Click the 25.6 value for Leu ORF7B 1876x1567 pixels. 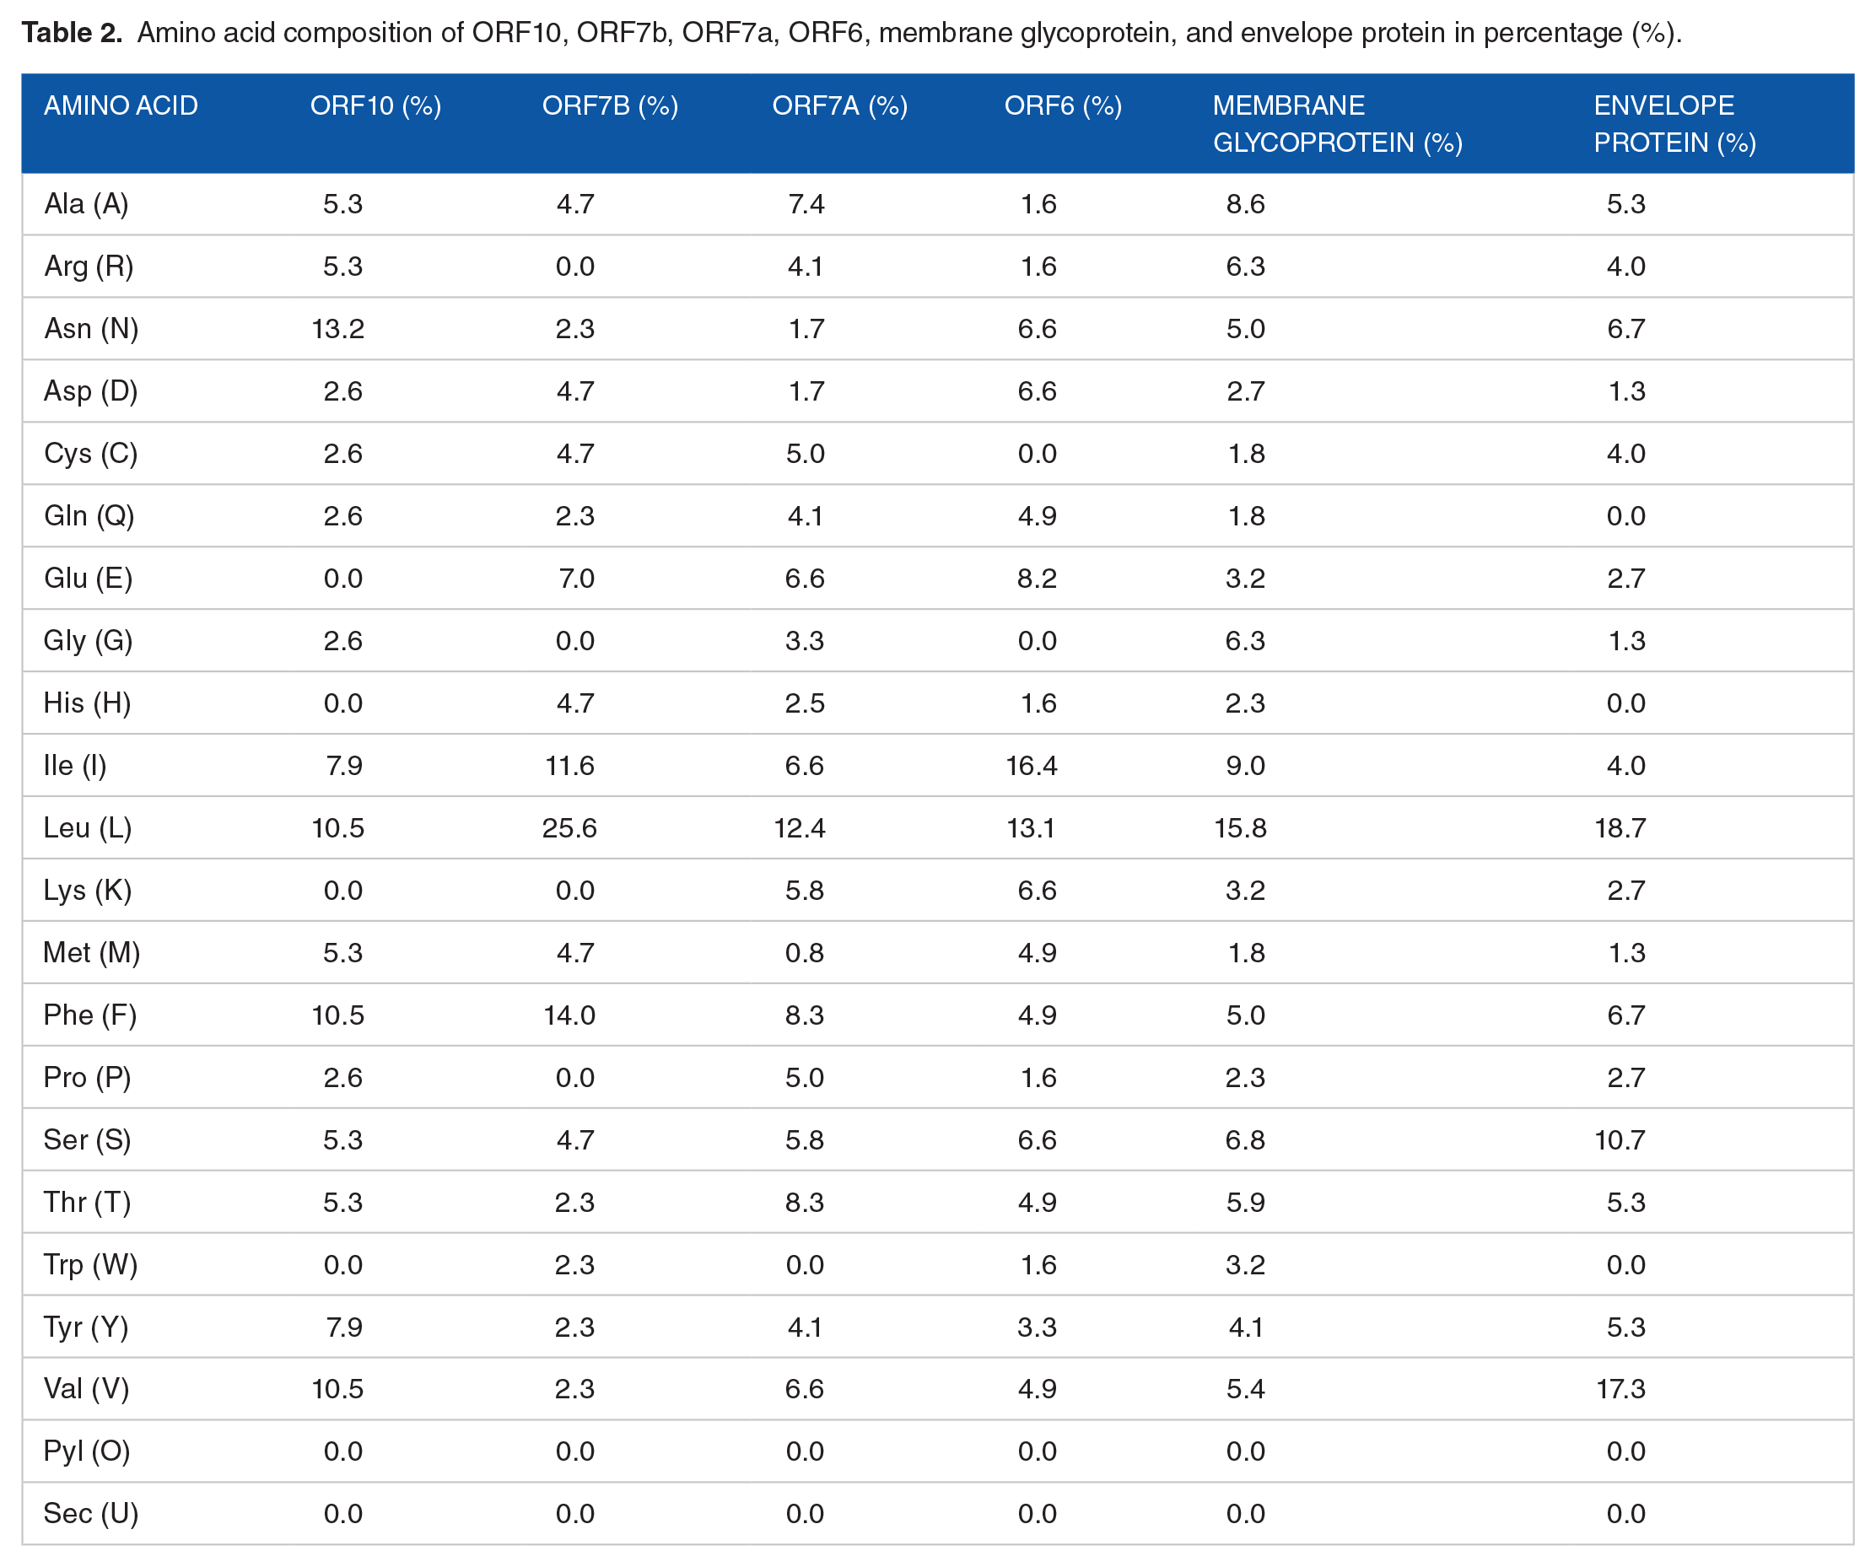(569, 827)
